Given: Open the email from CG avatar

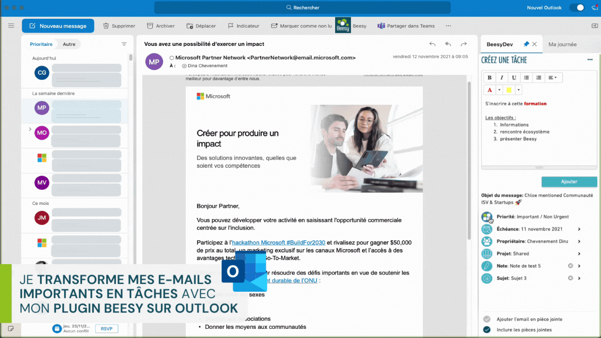Looking at the screenshot, I should pos(42,73).
